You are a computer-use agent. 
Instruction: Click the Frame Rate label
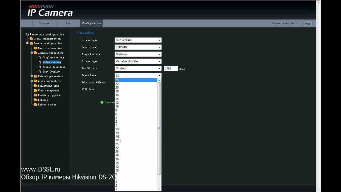(89, 75)
